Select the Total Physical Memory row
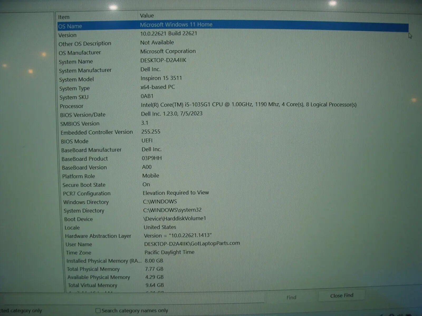Viewport: 422px width, 316px height. point(93,269)
